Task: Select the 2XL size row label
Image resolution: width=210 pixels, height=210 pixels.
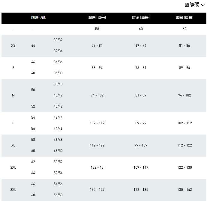Action: (x=13, y=167)
